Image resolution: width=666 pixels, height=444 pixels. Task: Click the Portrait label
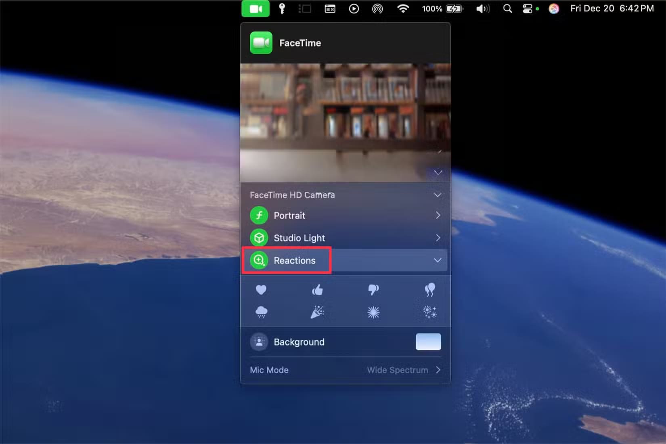point(289,215)
